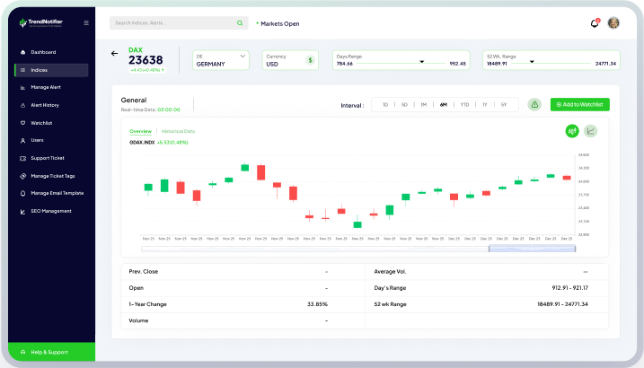Select the 1D interval option
The image size is (644, 368).
[x=385, y=105]
